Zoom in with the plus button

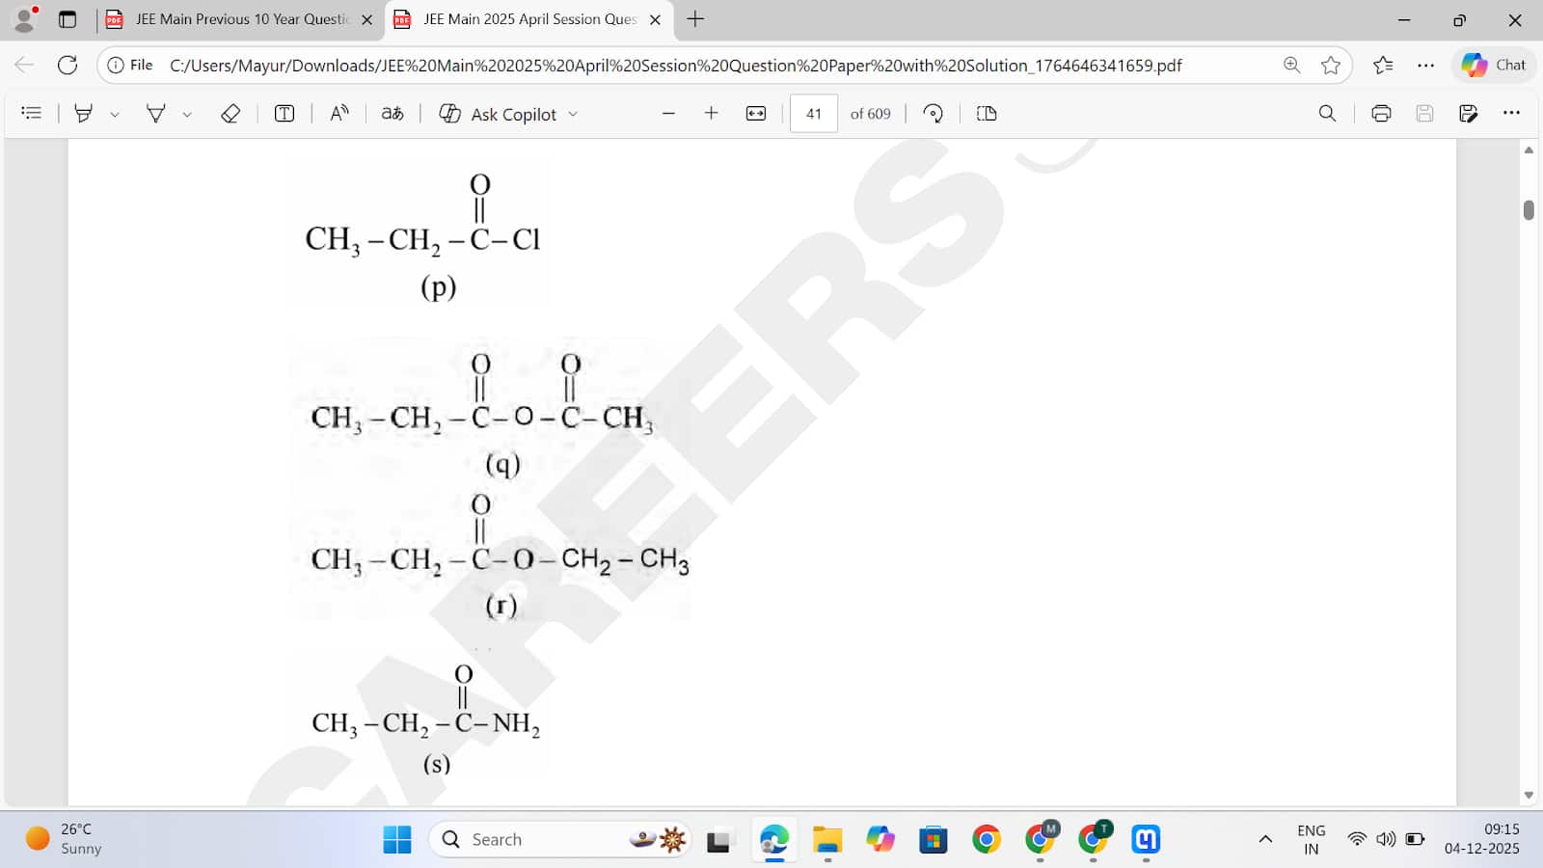pyautogui.click(x=712, y=114)
